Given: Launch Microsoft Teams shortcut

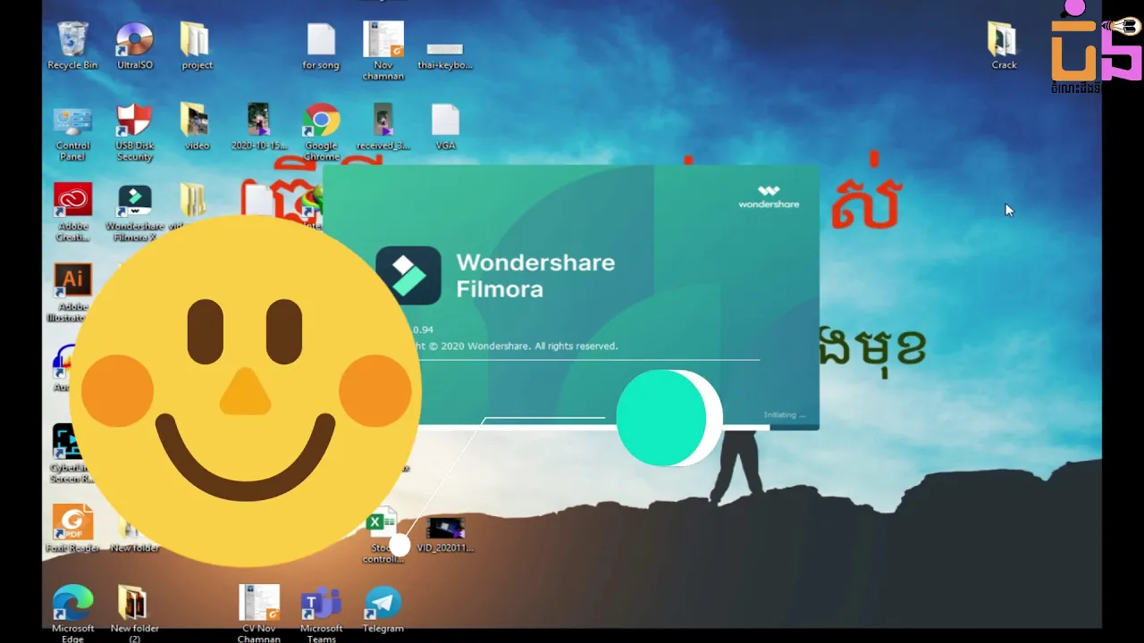Looking at the screenshot, I should [321, 614].
